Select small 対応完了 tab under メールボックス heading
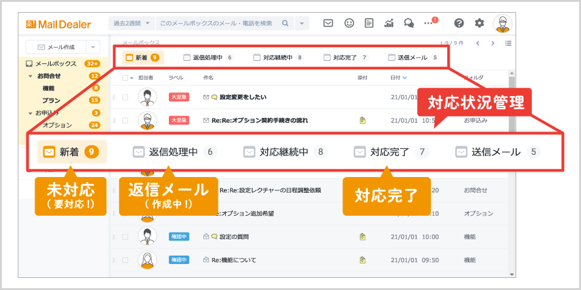This screenshot has width=581, height=290. [346, 57]
